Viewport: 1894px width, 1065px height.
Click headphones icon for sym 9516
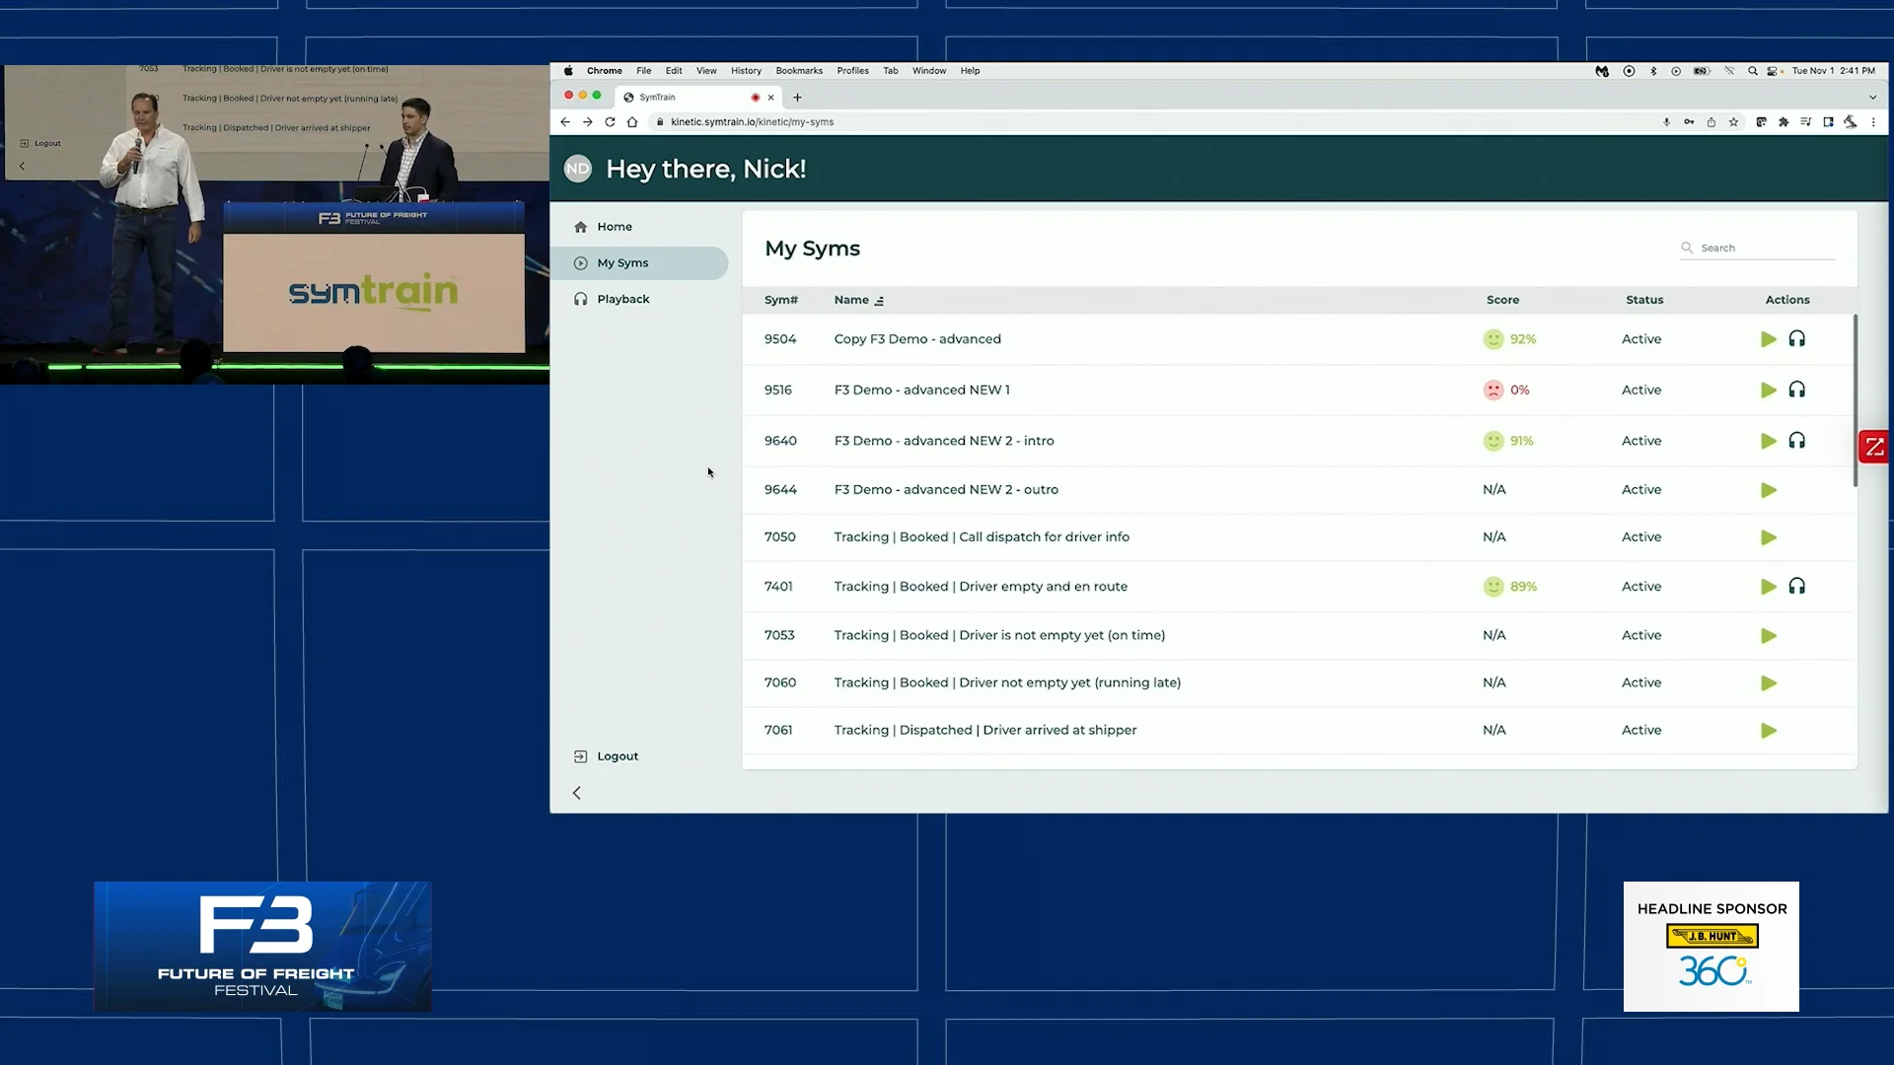pos(1797,390)
